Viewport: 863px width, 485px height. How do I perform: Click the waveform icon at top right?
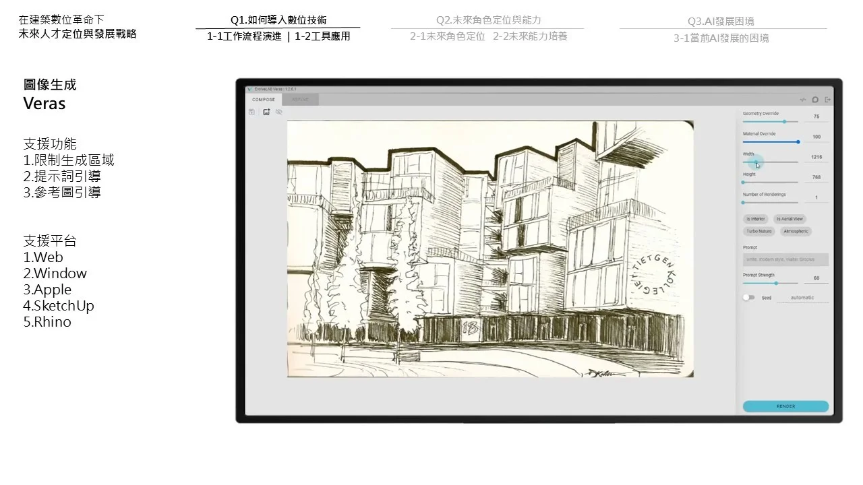point(802,100)
